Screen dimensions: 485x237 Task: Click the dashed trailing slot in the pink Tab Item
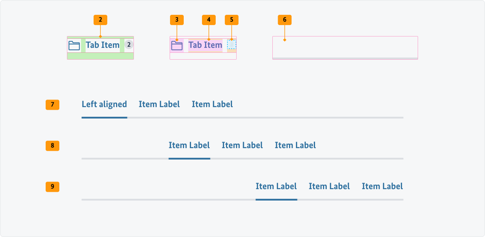(232, 45)
